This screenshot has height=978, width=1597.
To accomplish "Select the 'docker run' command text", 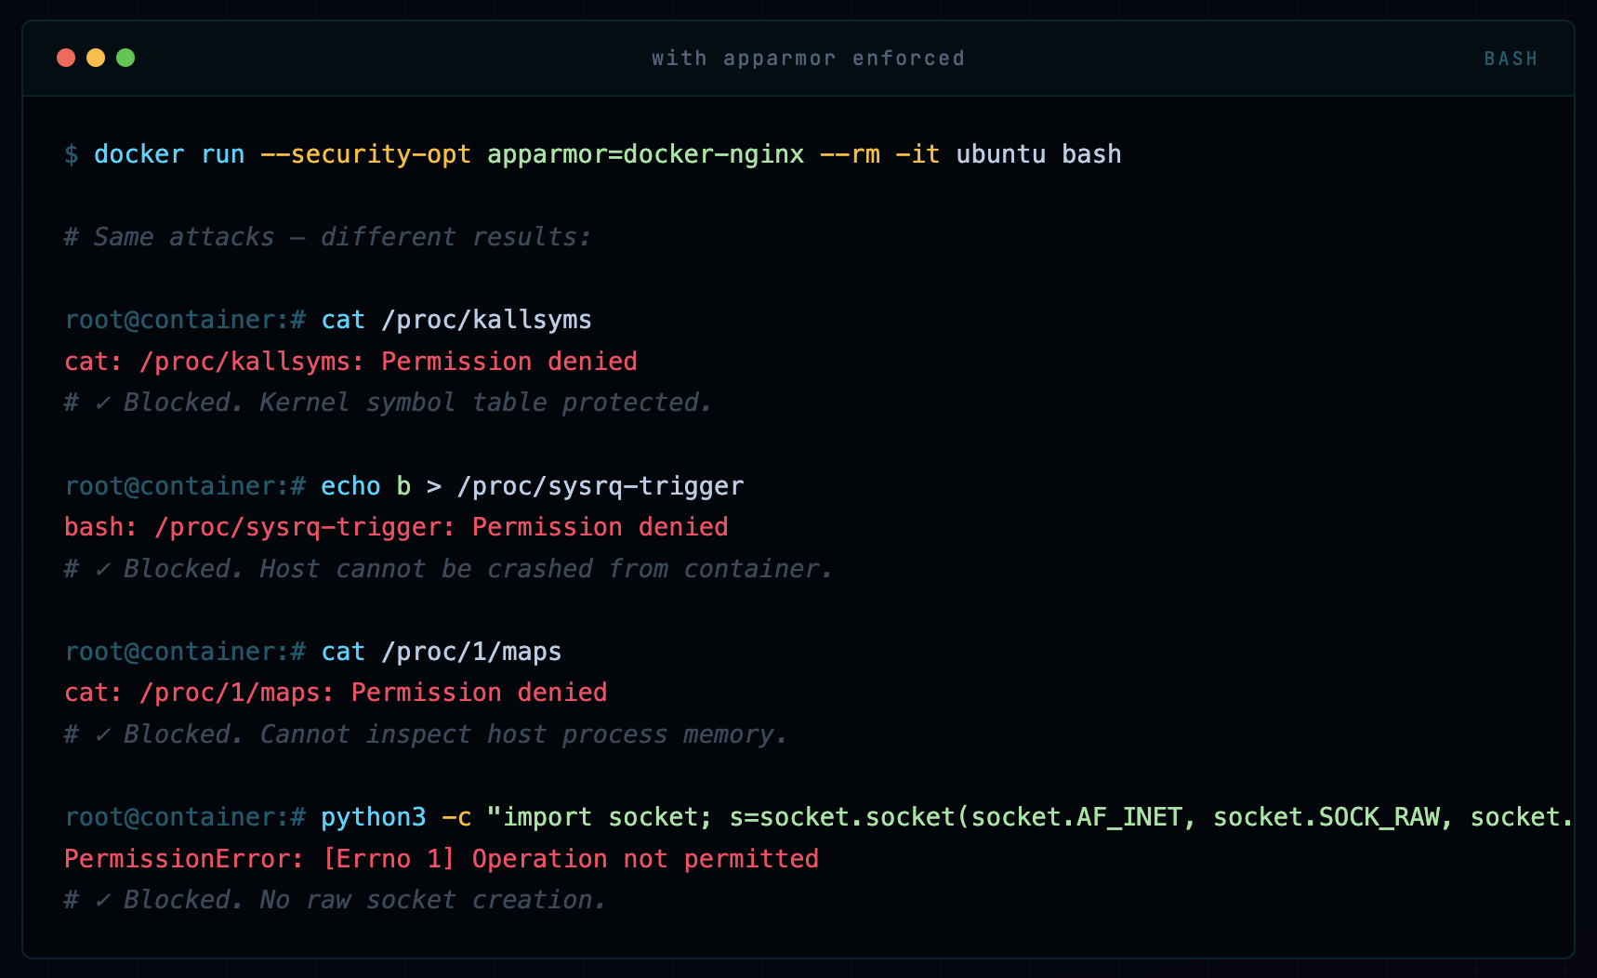I will (x=168, y=154).
